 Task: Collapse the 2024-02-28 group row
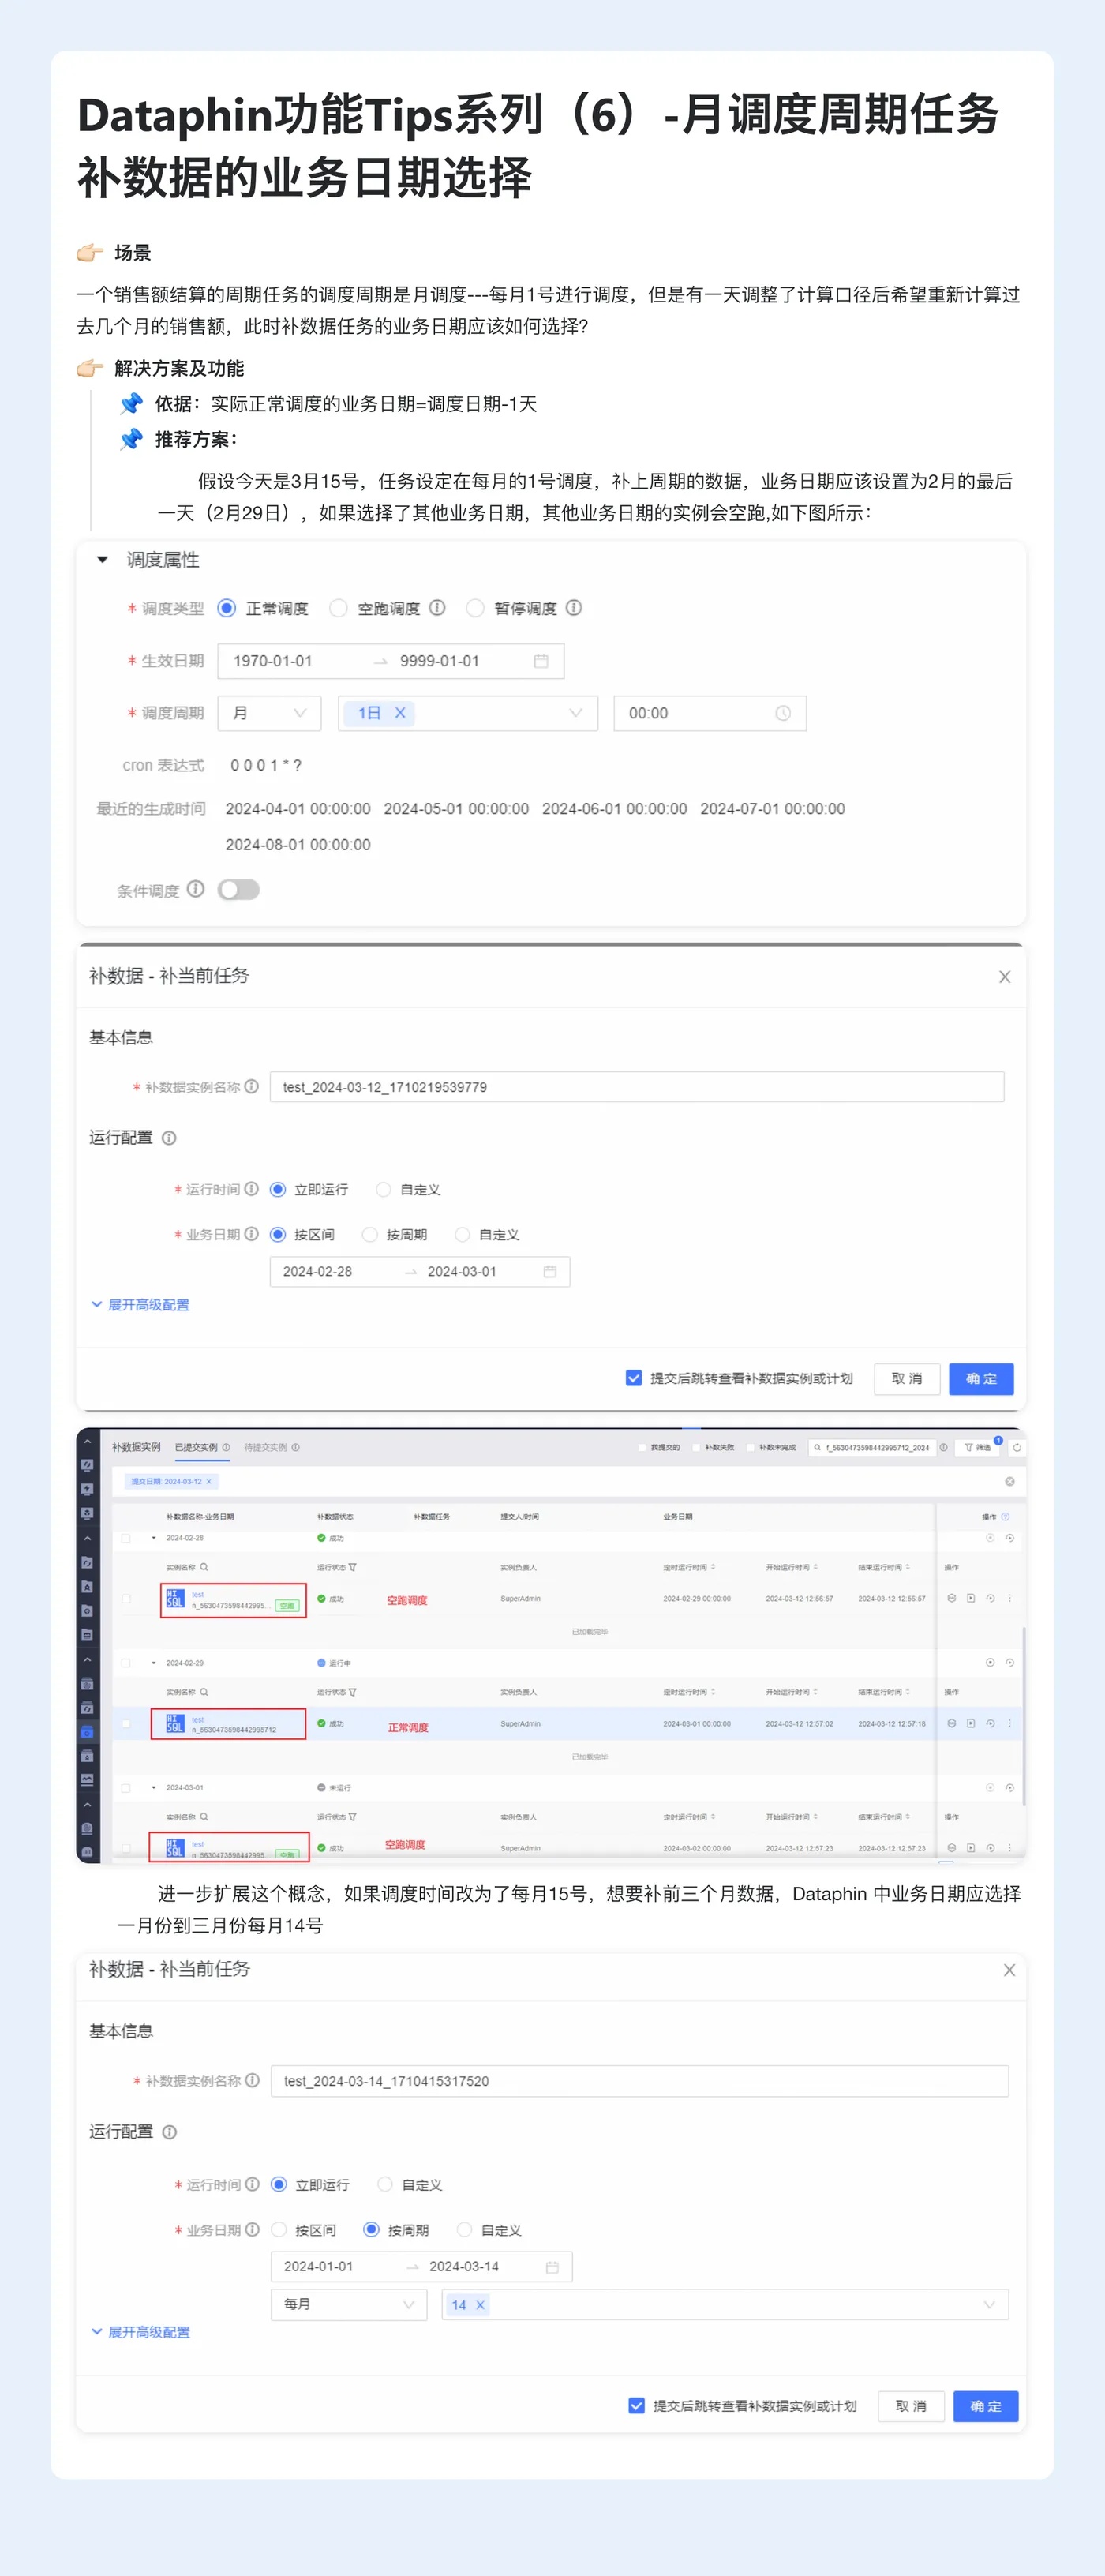[154, 1538]
